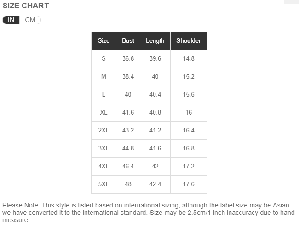Select the IN unit toggle
The height and width of the screenshot is (230, 299).
11,20
